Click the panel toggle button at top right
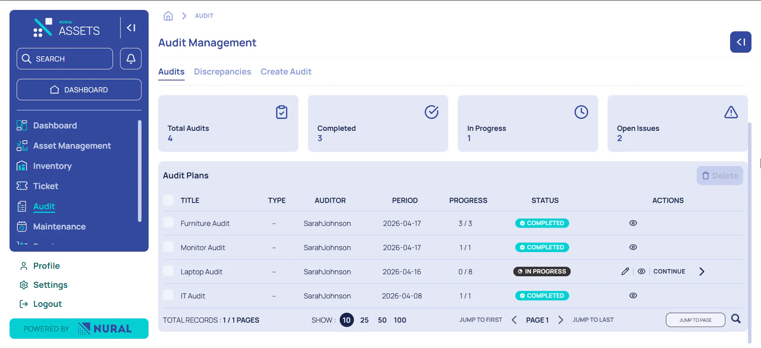Screen dimensions: 761x348 741,42
